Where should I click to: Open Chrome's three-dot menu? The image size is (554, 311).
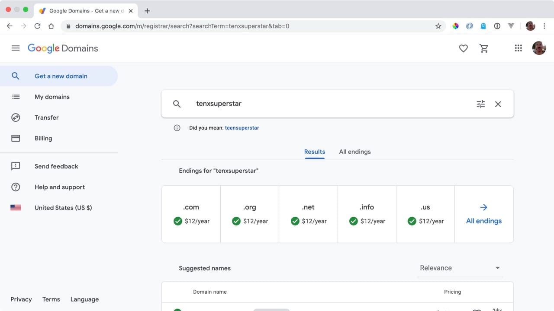point(544,26)
